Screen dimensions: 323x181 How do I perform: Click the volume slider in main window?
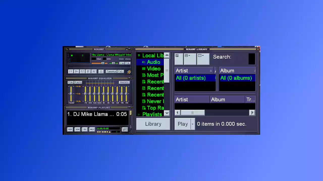click(x=99, y=63)
